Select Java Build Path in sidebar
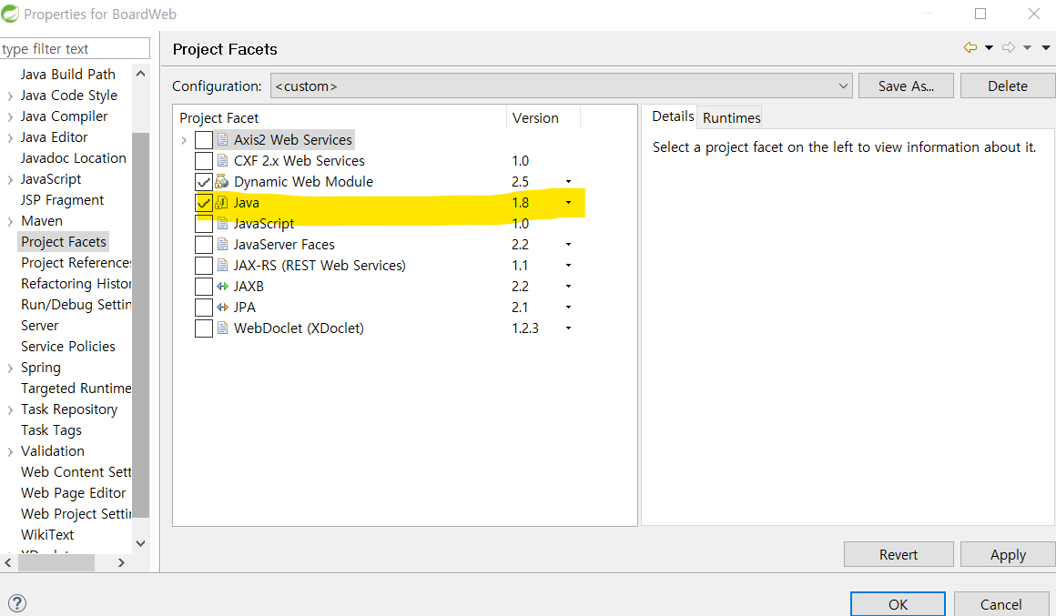Viewport: 1056px width, 616px height. point(68,75)
